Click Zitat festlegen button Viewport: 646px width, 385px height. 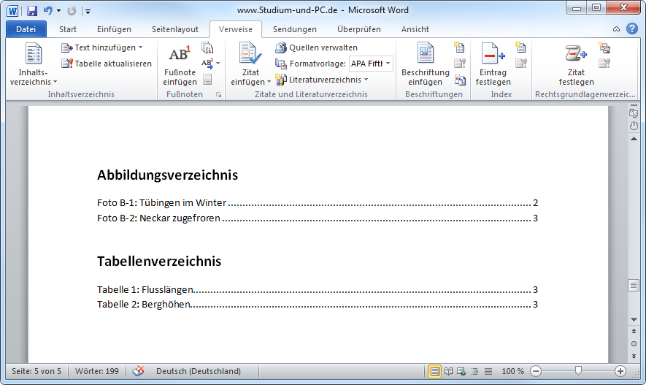[576, 65]
